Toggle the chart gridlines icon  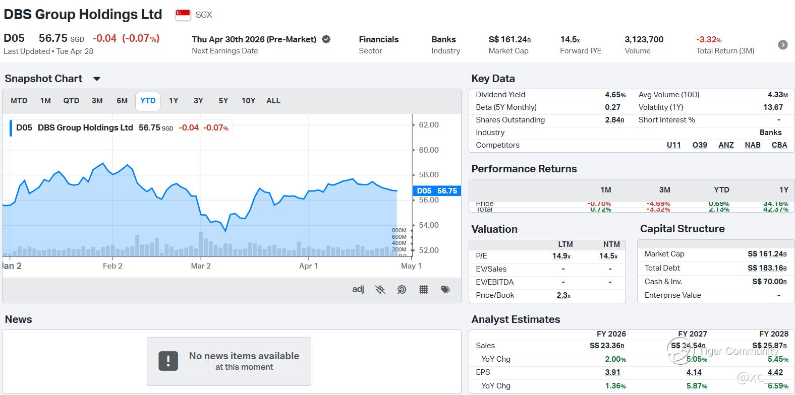click(x=424, y=289)
